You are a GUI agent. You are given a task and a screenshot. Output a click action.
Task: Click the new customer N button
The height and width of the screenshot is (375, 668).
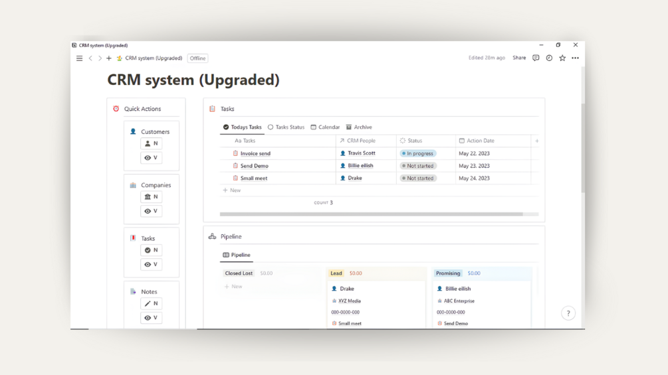pyautogui.click(x=152, y=144)
